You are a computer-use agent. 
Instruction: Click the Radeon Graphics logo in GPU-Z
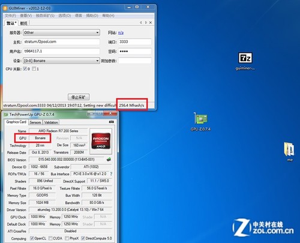(101, 141)
